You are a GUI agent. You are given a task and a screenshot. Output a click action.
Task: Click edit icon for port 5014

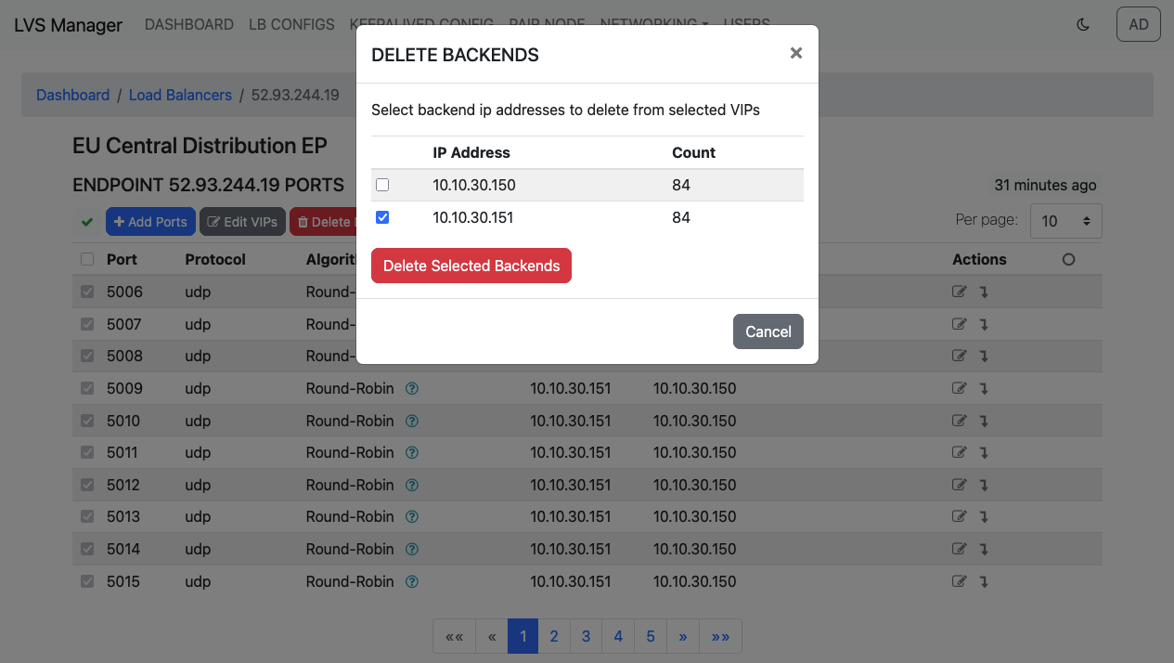pyautogui.click(x=960, y=549)
